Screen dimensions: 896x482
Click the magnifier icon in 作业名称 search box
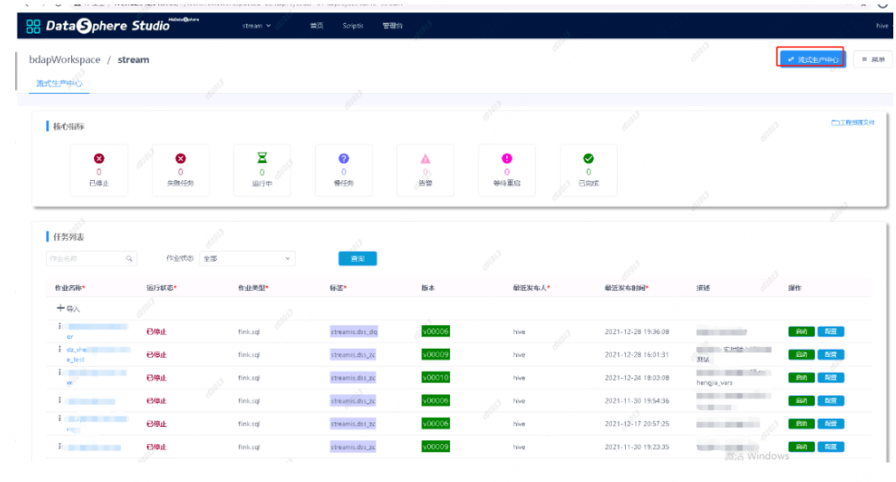(129, 258)
